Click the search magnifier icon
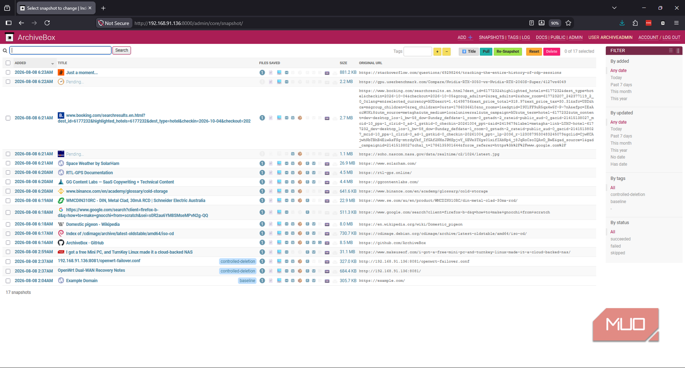 (x=5, y=51)
